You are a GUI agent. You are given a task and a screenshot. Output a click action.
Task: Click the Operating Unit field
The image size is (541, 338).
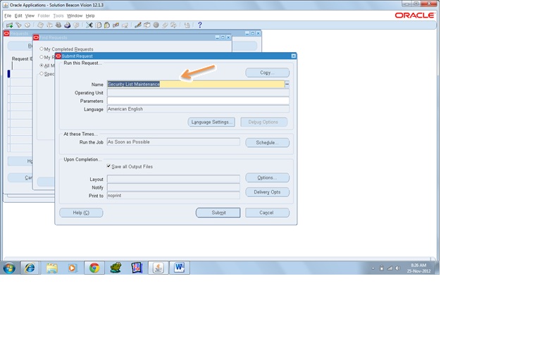[198, 92]
